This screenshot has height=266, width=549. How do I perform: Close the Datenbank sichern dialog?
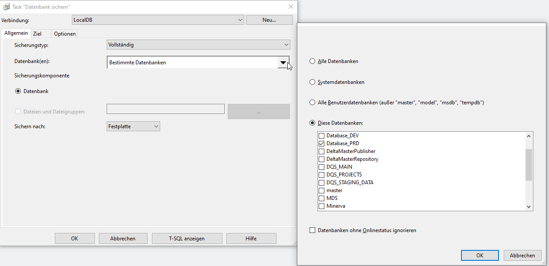tap(290, 7)
